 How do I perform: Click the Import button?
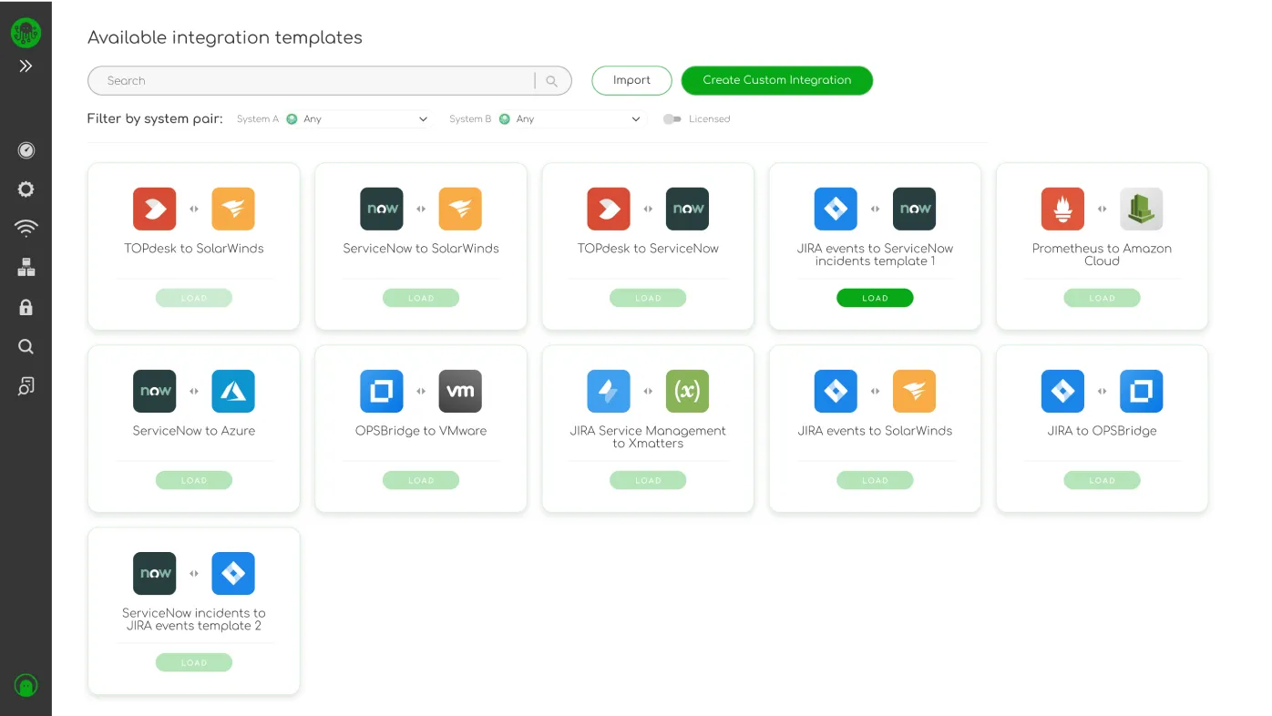pos(631,80)
